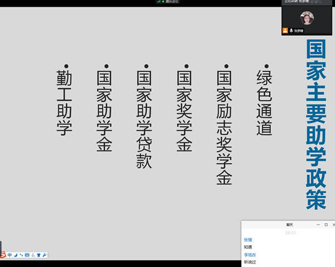335x267 pixels.
Task: Click the Sogou user account icon
Action: click(33, 255)
